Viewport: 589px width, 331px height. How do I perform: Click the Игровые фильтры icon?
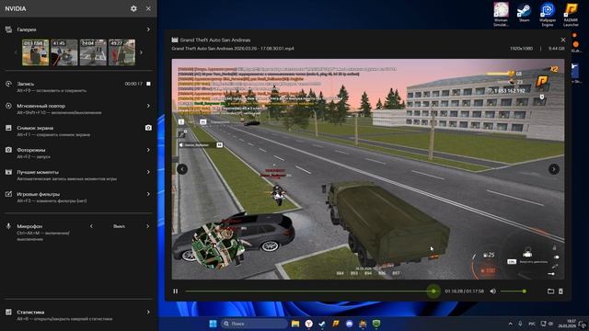coord(8,194)
